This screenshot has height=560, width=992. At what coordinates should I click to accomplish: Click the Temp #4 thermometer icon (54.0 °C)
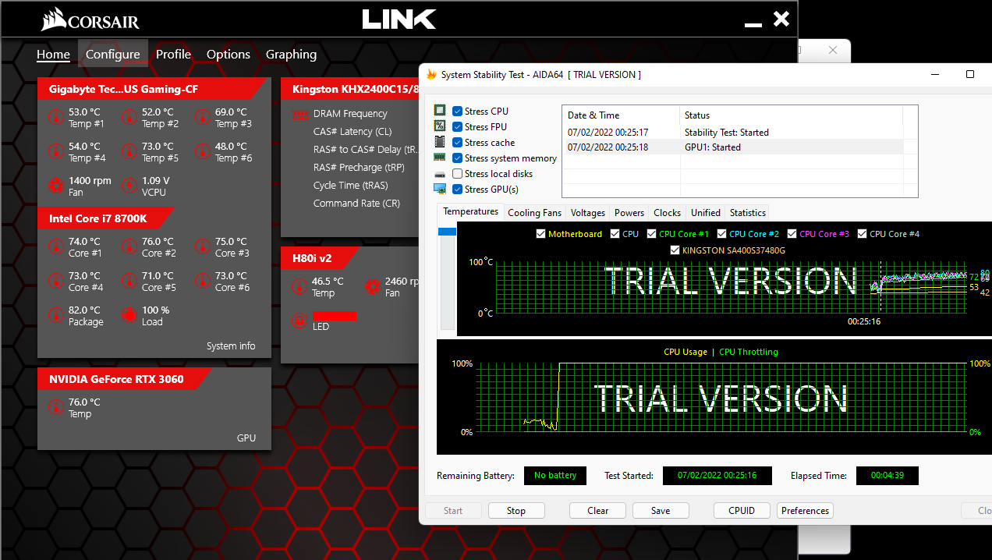click(56, 151)
